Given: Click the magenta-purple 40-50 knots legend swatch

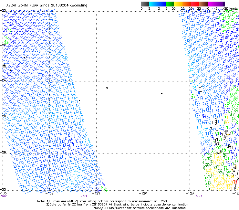Looking at the screenshot, I should point(216,4).
